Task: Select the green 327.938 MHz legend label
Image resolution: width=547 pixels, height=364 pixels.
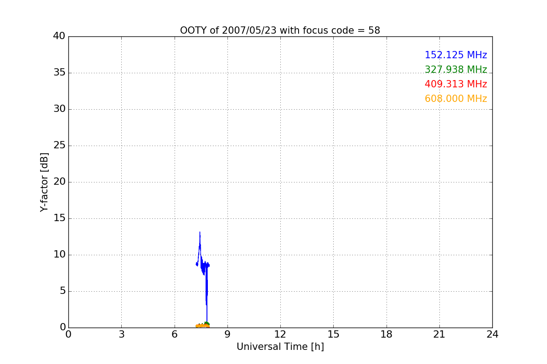Action: pyautogui.click(x=456, y=70)
